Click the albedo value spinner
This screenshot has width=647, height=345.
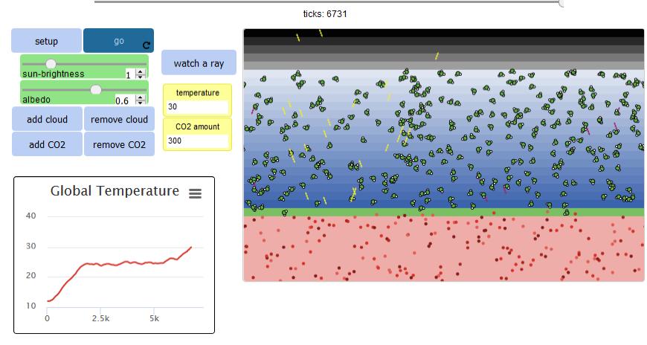(141, 100)
